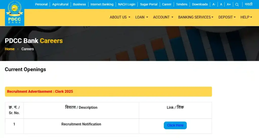Increase font size with A+ button
259x138 pixels.
pos(229,4)
